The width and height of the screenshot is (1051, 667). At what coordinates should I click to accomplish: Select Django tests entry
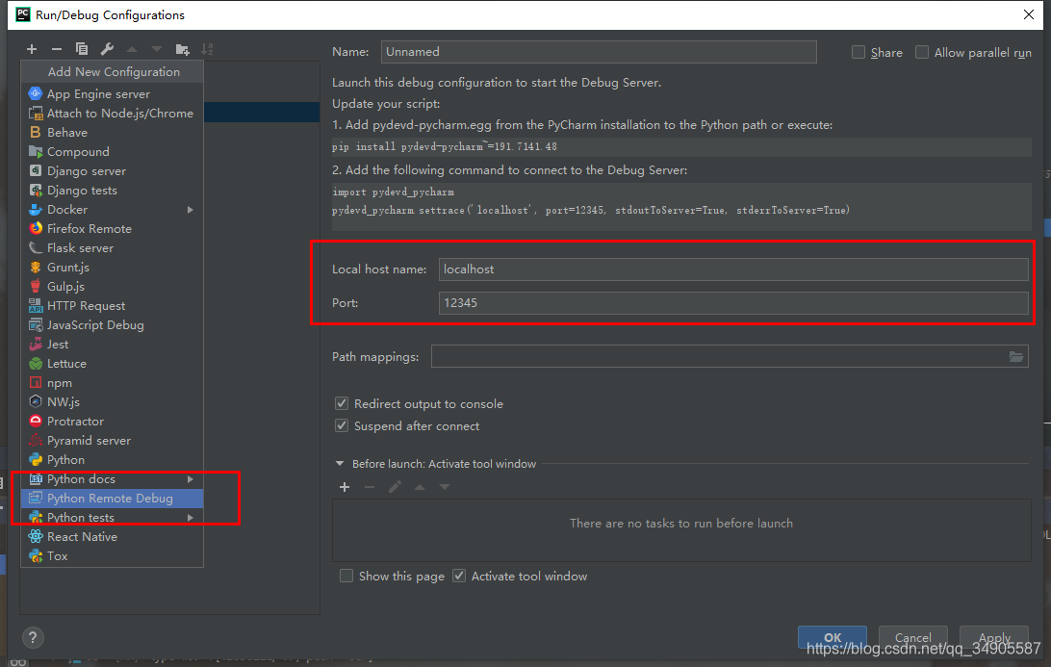(112, 191)
